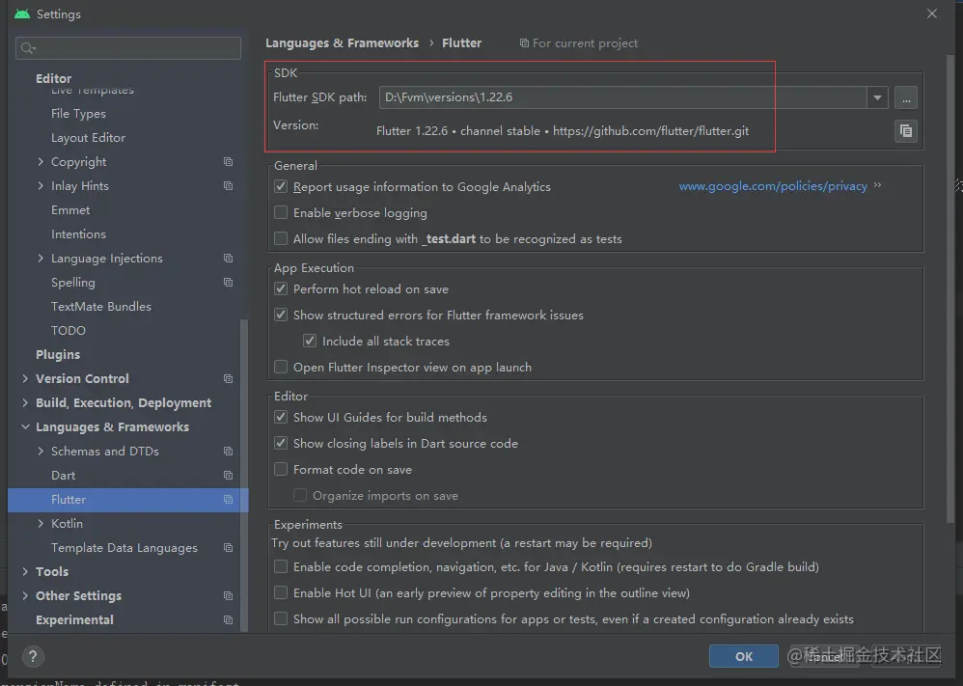Screen dimensions: 963x686
Task: Select Flutter under Languages & Frameworks
Action: pos(127,499)
